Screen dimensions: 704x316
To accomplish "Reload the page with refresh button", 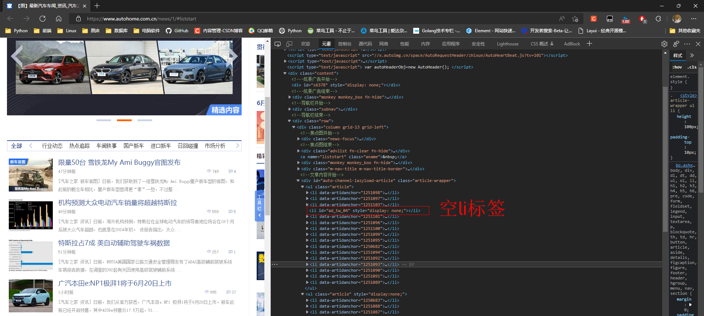I will click(43, 19).
